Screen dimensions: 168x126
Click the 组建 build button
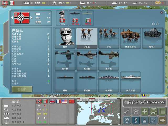point(22,89)
